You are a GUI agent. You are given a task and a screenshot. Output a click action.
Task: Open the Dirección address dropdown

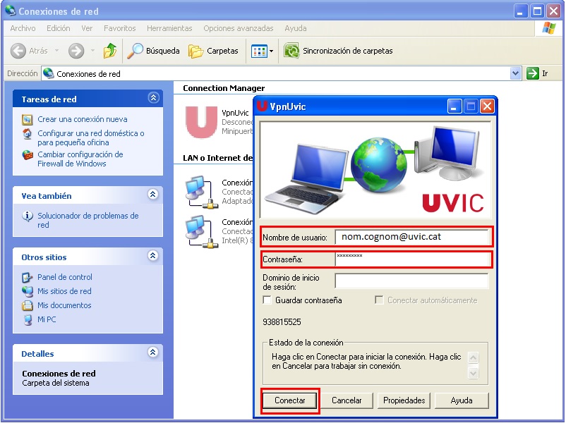(515, 73)
